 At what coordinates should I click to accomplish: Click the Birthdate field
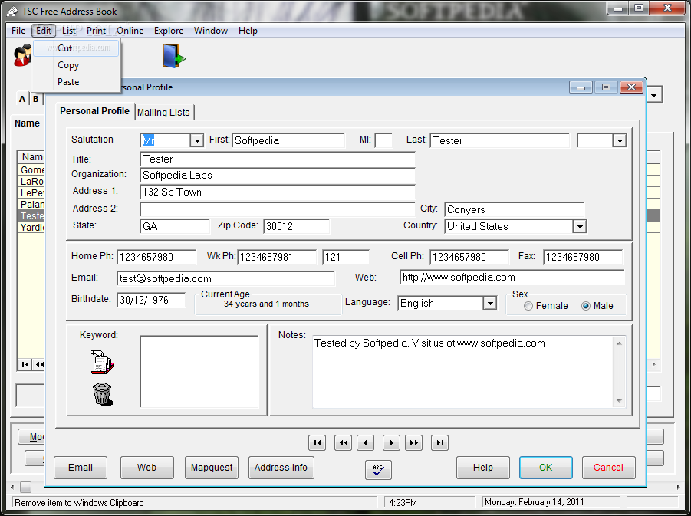pos(151,300)
